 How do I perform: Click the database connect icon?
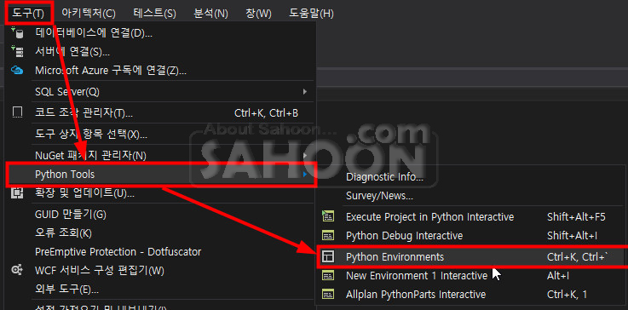click(x=17, y=32)
